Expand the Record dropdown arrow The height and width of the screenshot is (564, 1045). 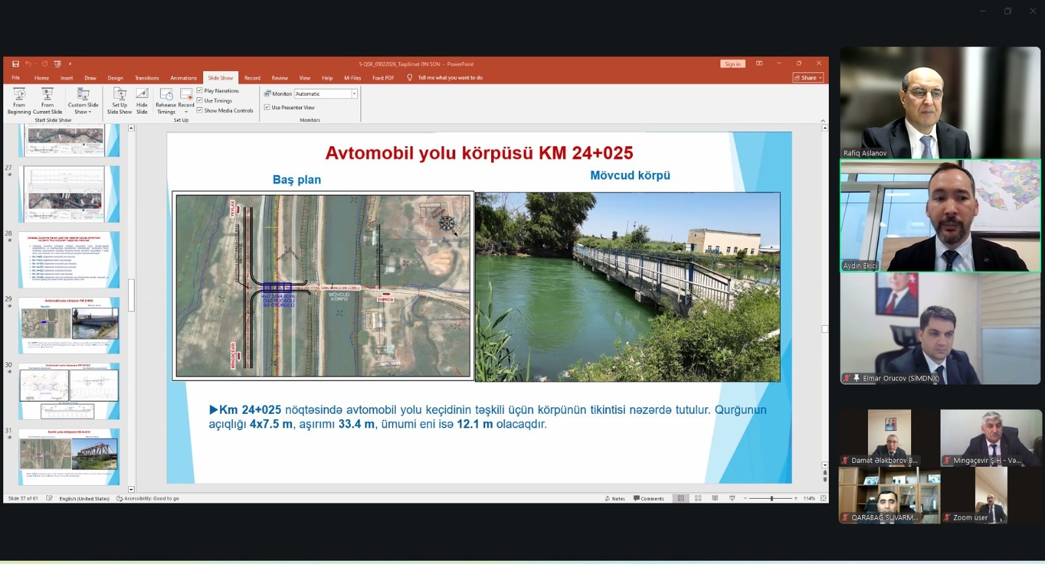click(x=186, y=112)
